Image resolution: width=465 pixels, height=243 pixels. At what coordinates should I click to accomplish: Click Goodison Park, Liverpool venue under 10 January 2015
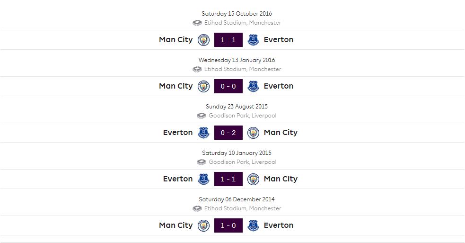pos(243,162)
